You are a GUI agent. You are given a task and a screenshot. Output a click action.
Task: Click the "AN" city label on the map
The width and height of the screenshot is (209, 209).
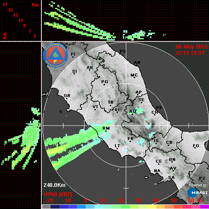[x=137, y=63]
